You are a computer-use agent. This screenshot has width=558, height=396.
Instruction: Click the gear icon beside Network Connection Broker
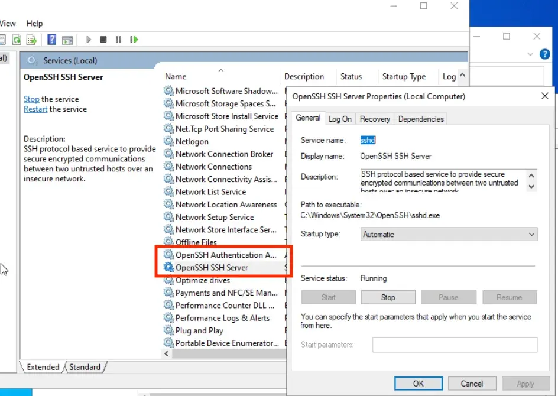(168, 154)
